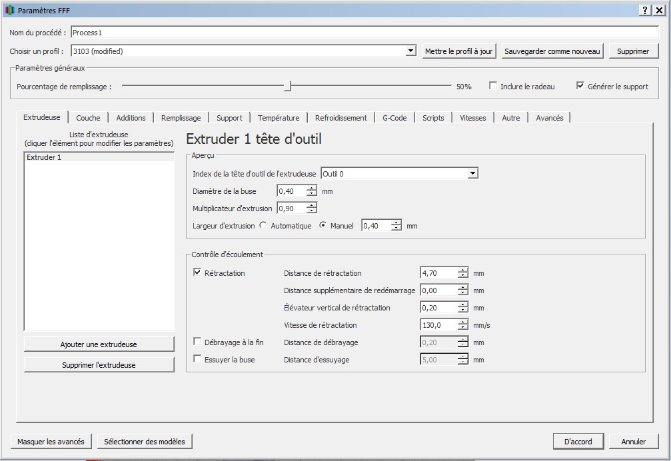
Task: Uncheck the Générer le support option
Action: (580, 86)
